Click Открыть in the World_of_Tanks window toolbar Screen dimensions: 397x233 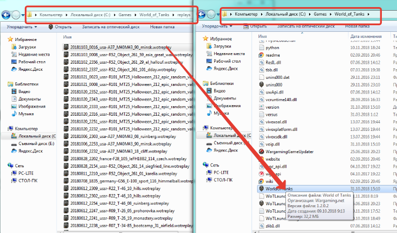point(255,26)
